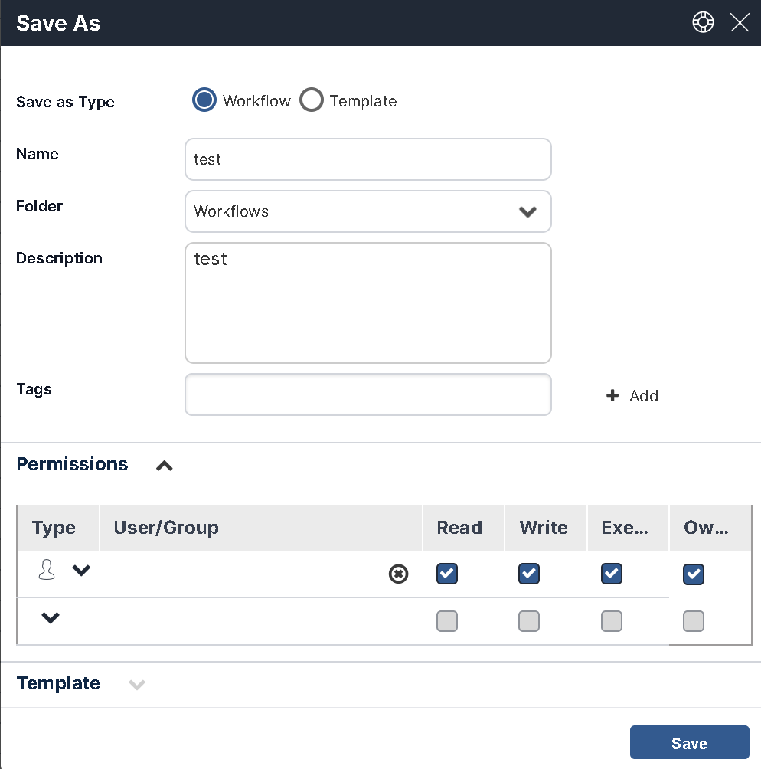The image size is (761, 769).
Task: Click the plus icon beside Add
Action: click(612, 395)
